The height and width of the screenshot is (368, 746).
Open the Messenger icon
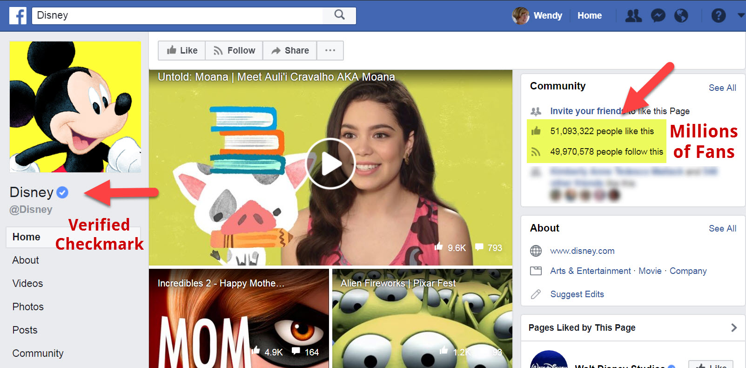pos(658,16)
